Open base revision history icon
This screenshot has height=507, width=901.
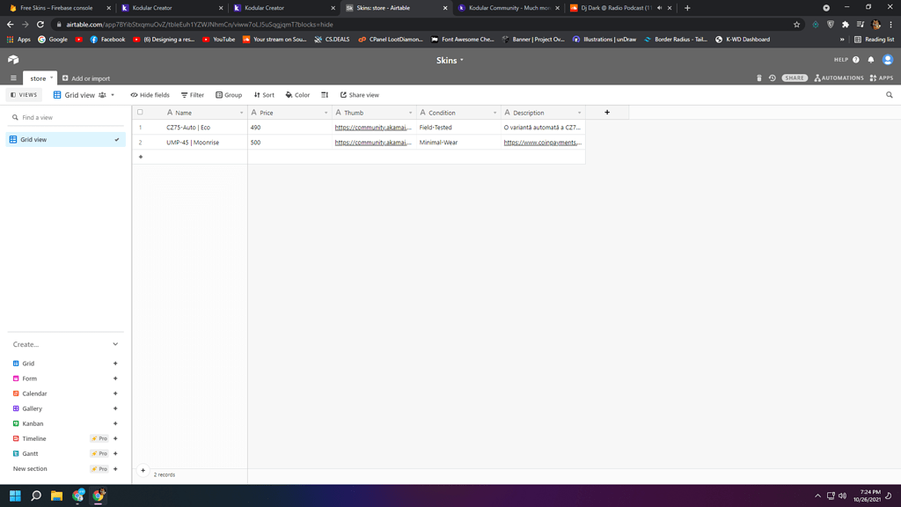[773, 78]
